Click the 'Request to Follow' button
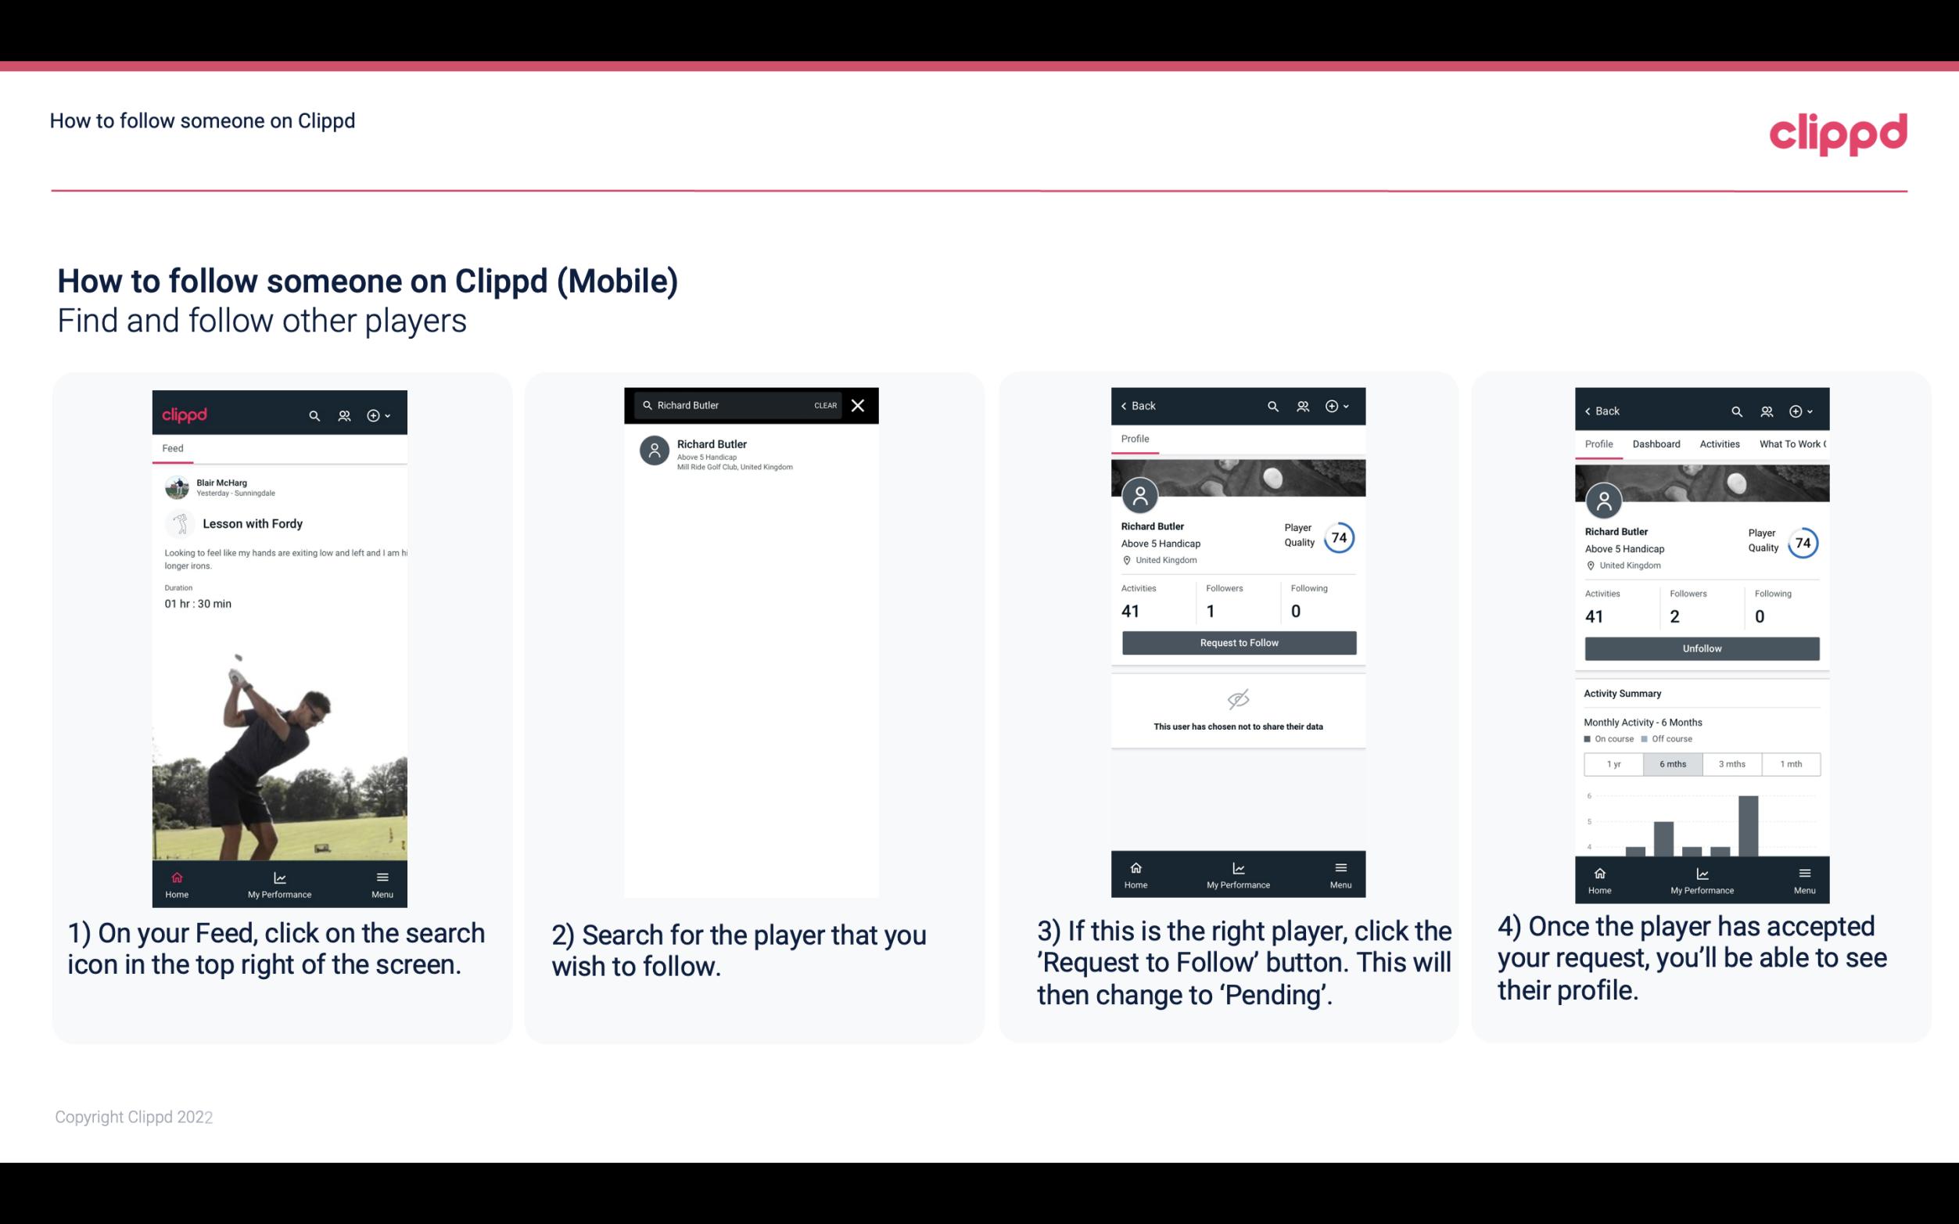 click(1239, 641)
